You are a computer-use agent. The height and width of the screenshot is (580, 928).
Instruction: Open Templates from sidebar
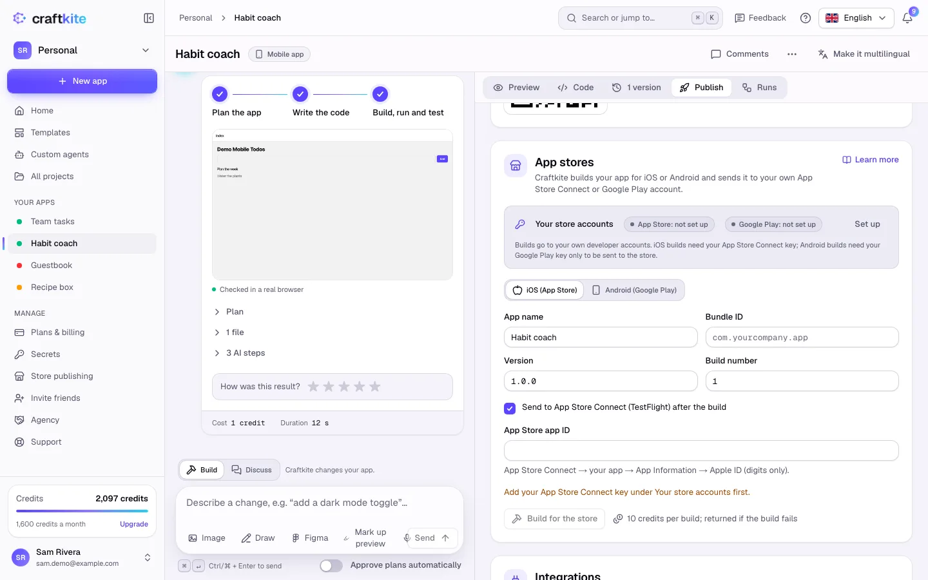tap(82, 133)
